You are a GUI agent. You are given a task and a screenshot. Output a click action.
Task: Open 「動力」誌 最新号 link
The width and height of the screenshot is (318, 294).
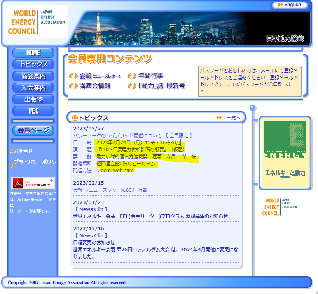(x=162, y=86)
